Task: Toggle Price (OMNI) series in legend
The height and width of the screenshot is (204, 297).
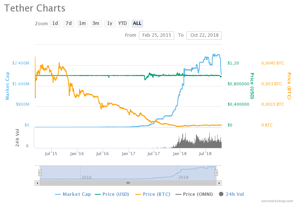Action: tap(194, 194)
